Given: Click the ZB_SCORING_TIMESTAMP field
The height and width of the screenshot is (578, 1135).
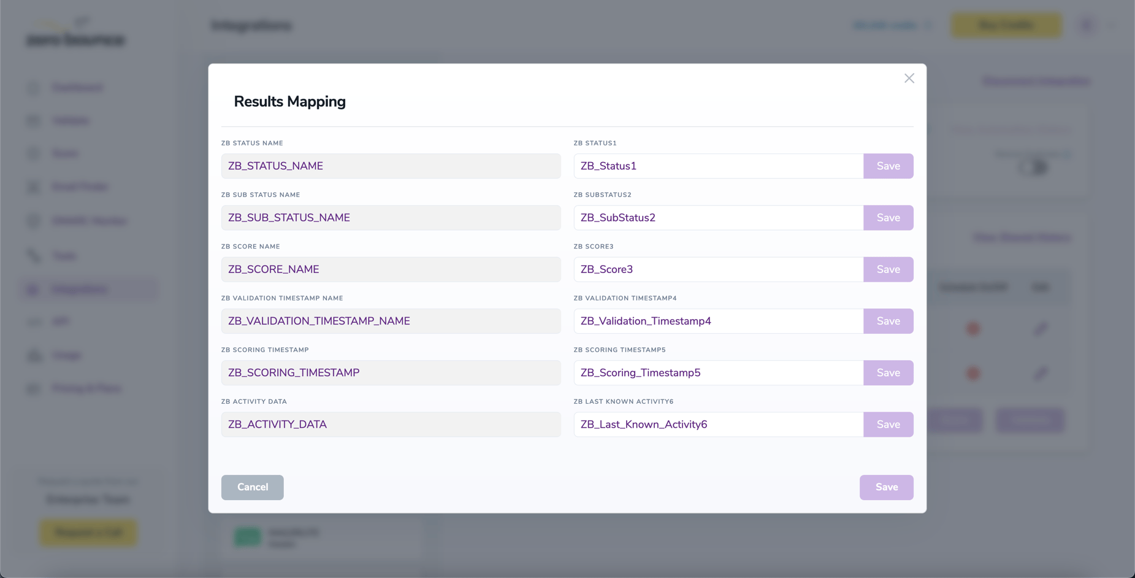Looking at the screenshot, I should pos(391,372).
